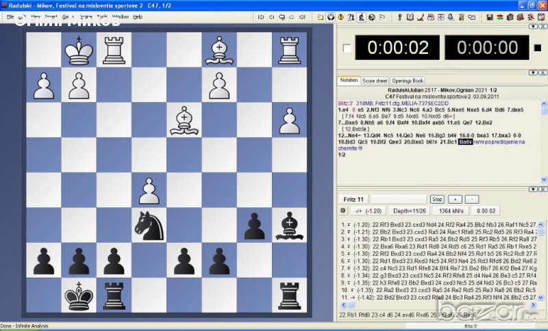Viewport: 548px width, 331px height.
Task: Click the plus button to add engine line
Action: click(x=454, y=198)
